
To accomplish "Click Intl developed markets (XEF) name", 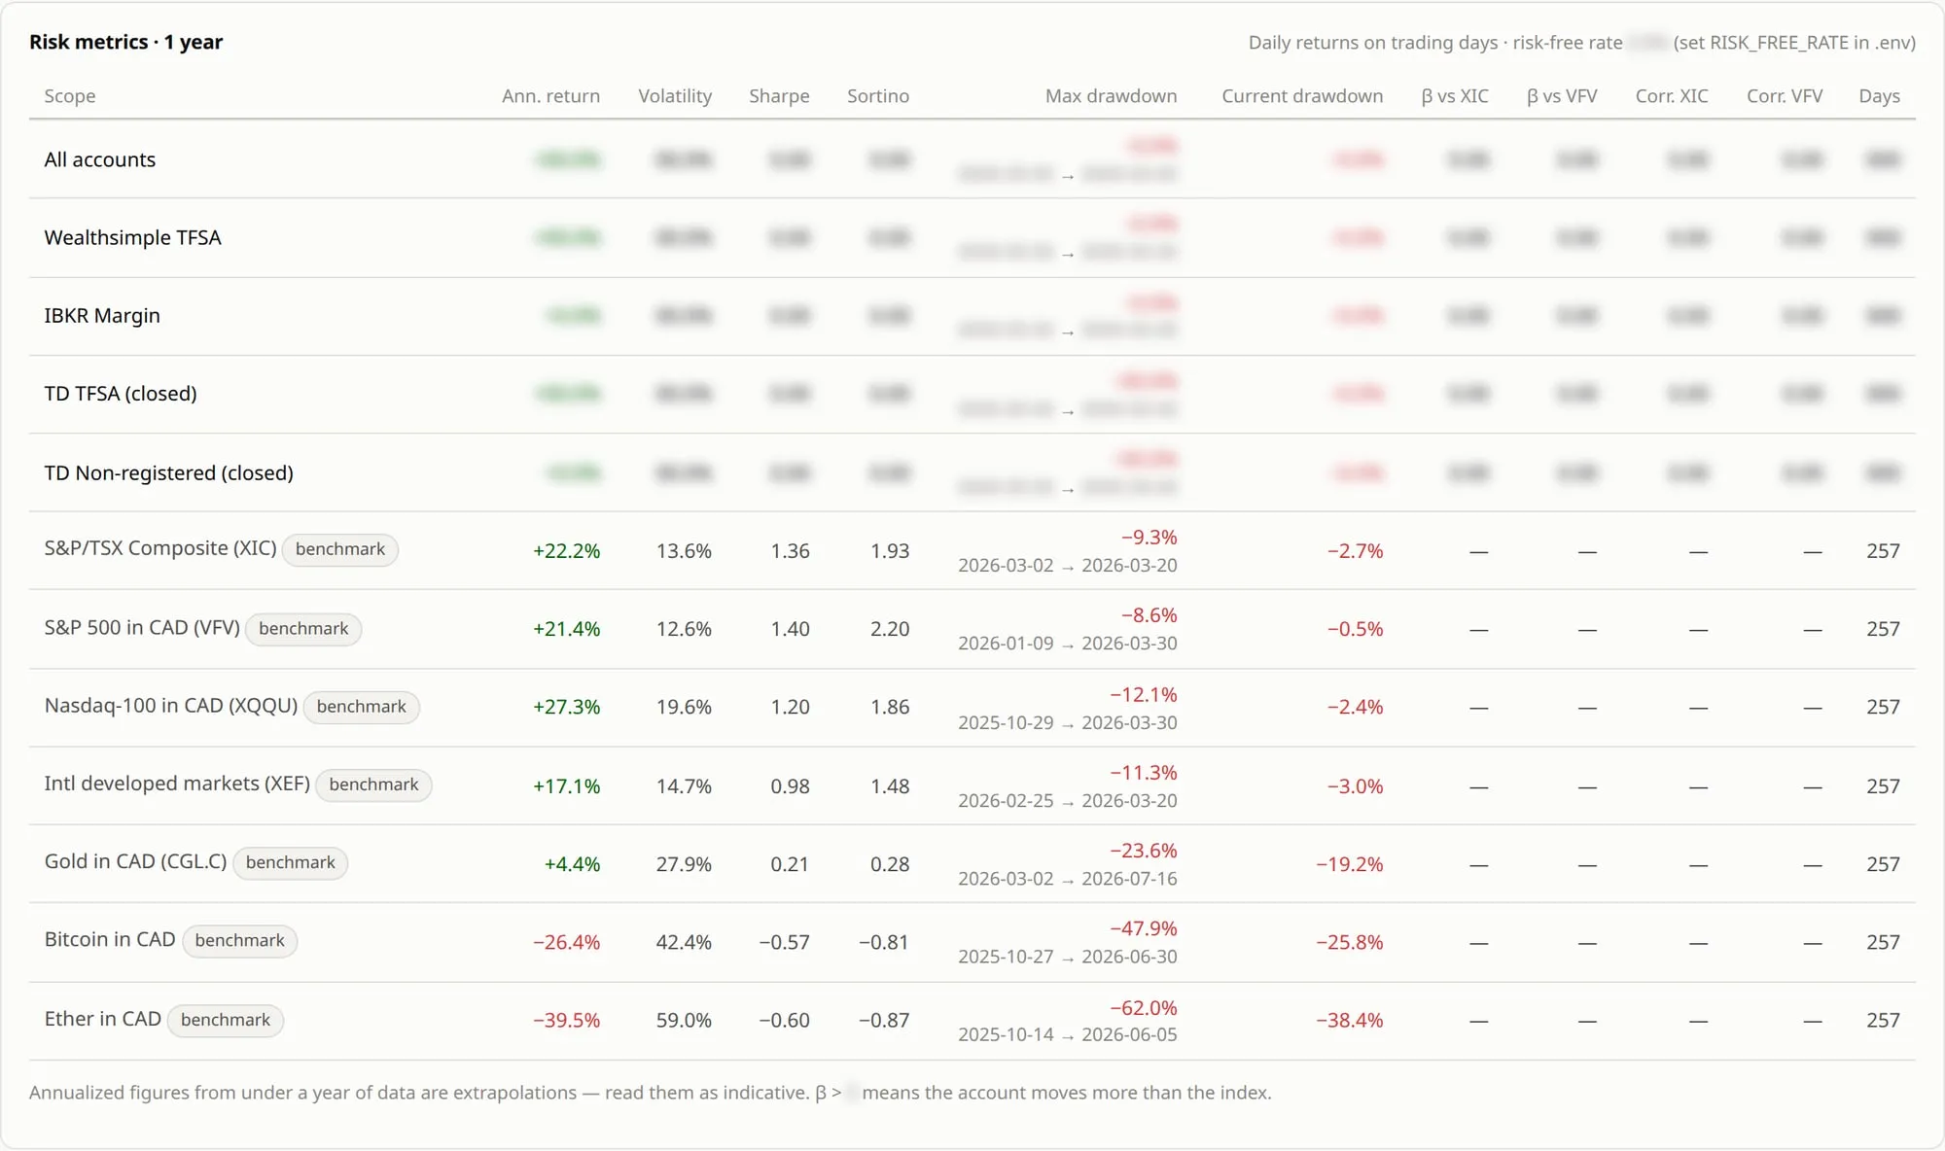I will coord(177,784).
